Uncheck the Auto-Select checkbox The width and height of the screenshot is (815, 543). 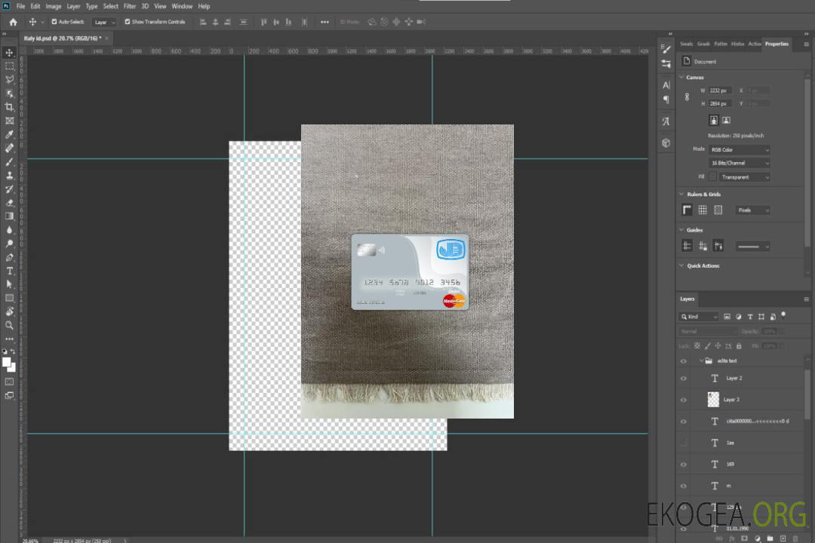click(x=54, y=22)
